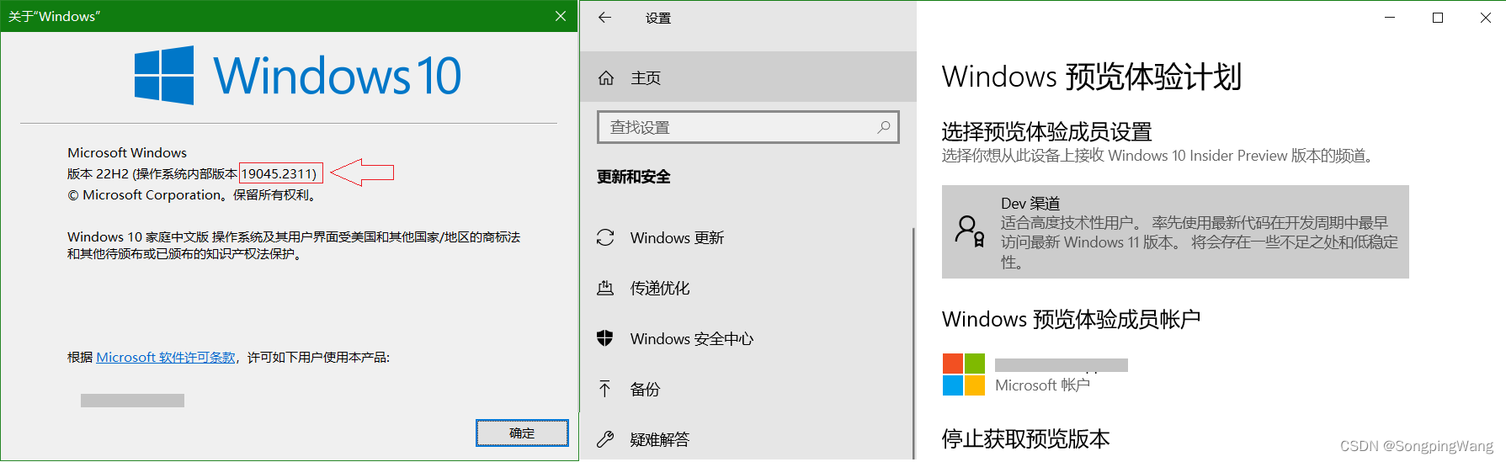Viewport: 1506px width, 462px height.
Task: Open Windows 更新 settings page
Action: (x=747, y=238)
